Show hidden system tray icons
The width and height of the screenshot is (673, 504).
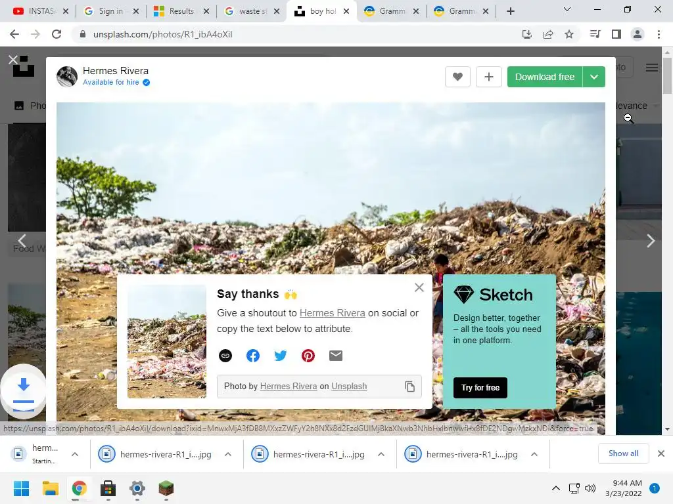click(556, 488)
